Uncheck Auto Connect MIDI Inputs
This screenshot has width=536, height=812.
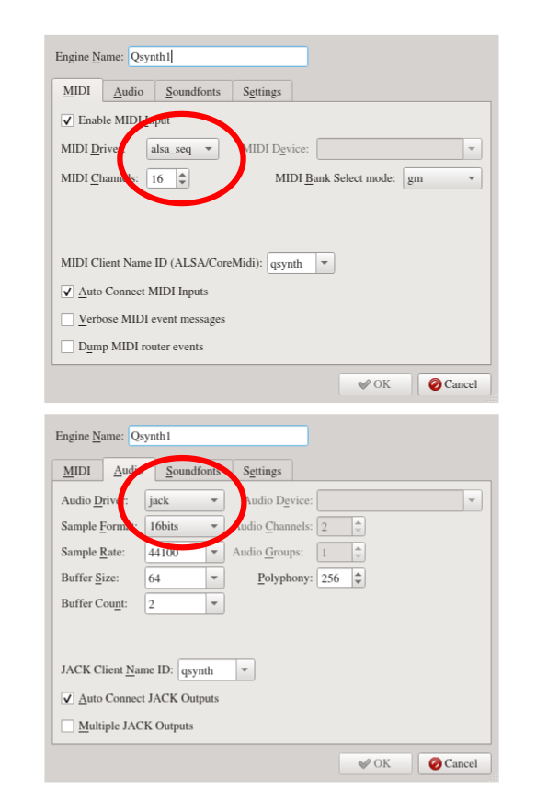coord(67,292)
